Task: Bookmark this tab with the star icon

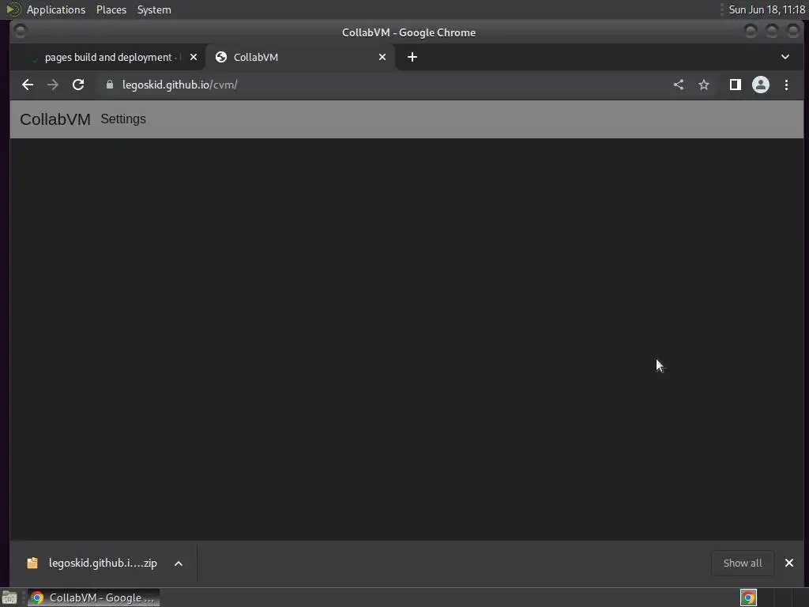Action: click(704, 85)
